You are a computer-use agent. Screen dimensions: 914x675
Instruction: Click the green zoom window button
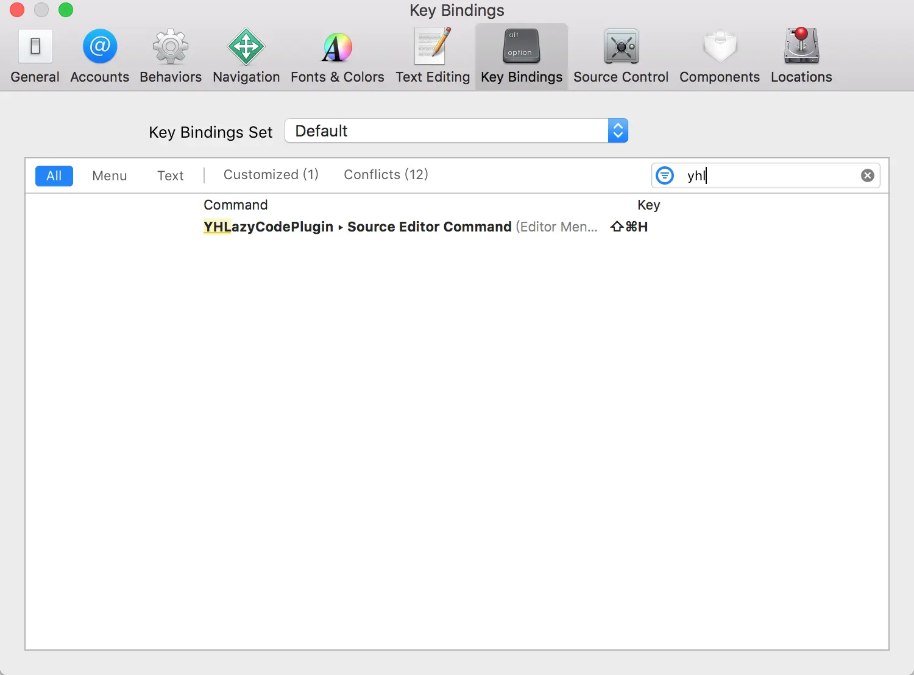[66, 10]
